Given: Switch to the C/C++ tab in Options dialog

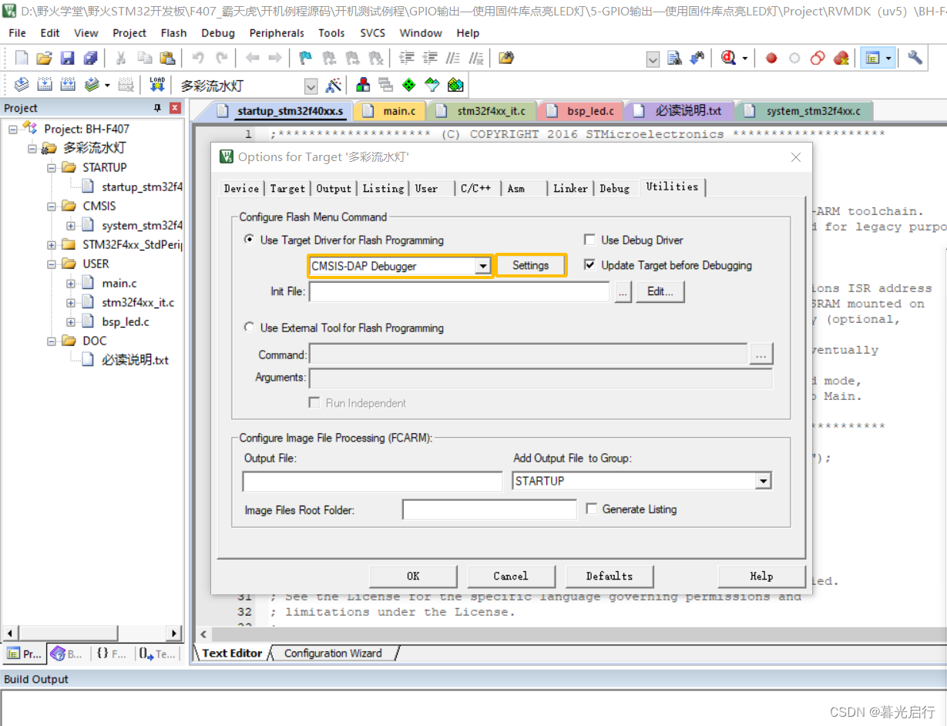Looking at the screenshot, I should pos(475,188).
